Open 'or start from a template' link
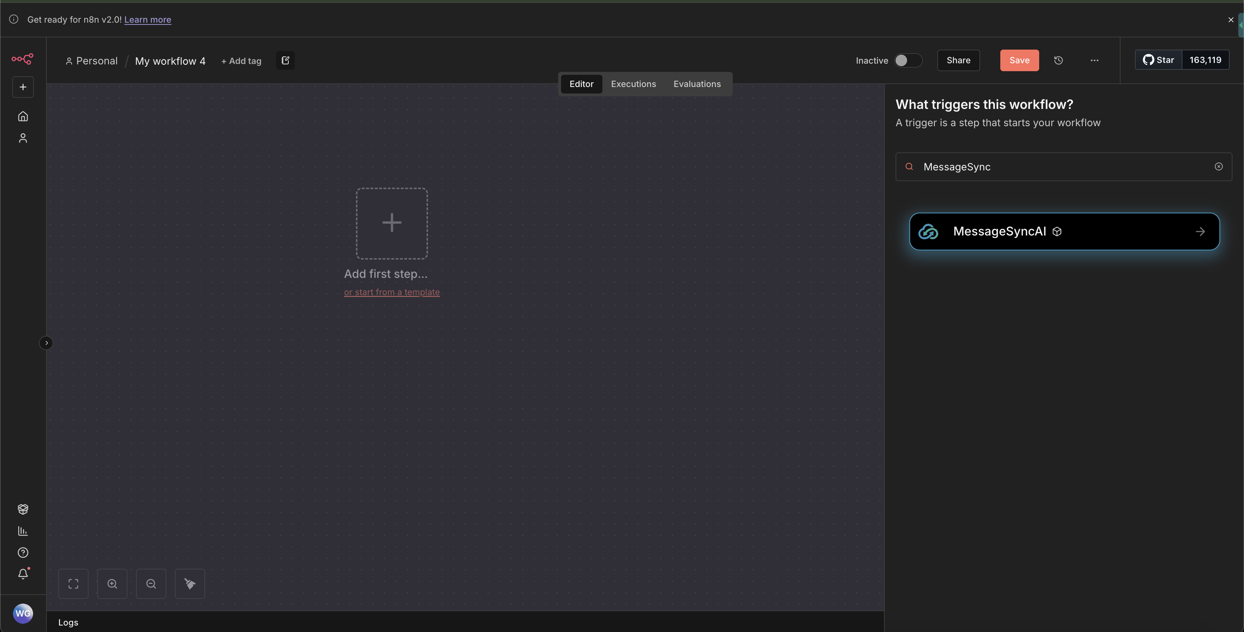This screenshot has width=1244, height=632. click(x=392, y=292)
